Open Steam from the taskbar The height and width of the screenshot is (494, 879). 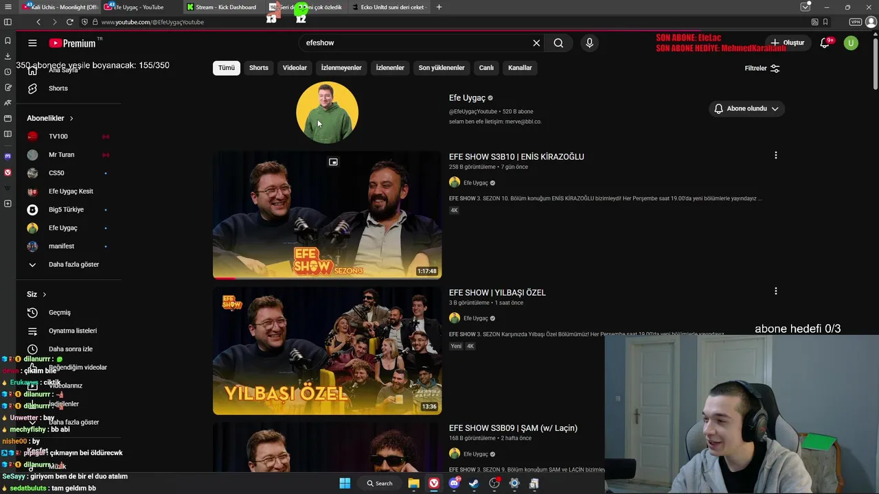click(474, 483)
